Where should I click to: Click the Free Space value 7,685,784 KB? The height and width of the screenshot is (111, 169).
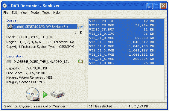point(35,73)
